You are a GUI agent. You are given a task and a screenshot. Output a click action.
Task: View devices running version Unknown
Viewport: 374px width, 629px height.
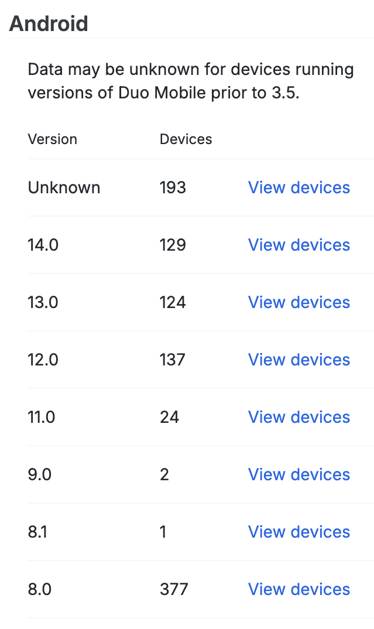point(298,187)
